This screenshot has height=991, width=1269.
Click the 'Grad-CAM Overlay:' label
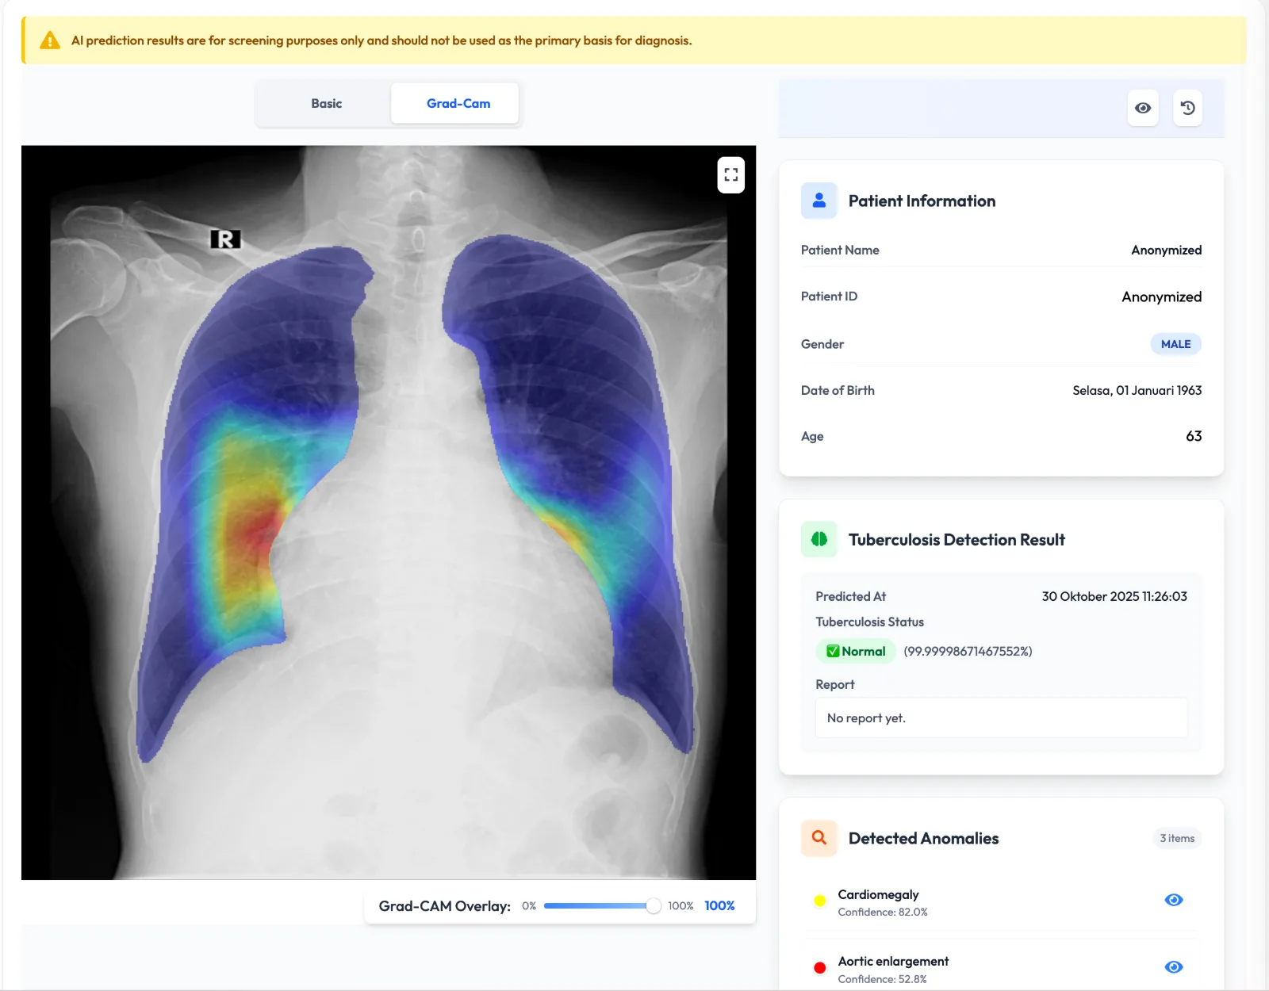click(444, 906)
